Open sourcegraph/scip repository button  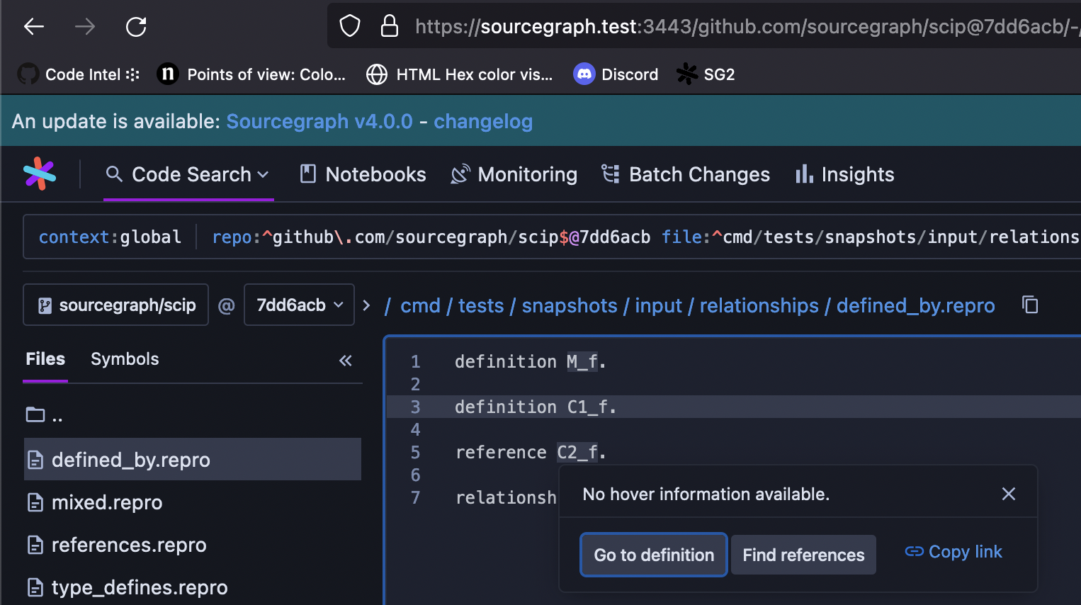(116, 305)
